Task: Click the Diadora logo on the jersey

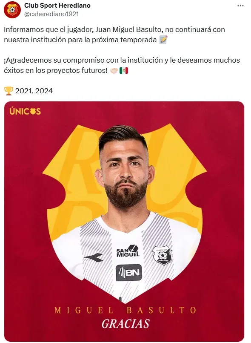Action: click(94, 257)
